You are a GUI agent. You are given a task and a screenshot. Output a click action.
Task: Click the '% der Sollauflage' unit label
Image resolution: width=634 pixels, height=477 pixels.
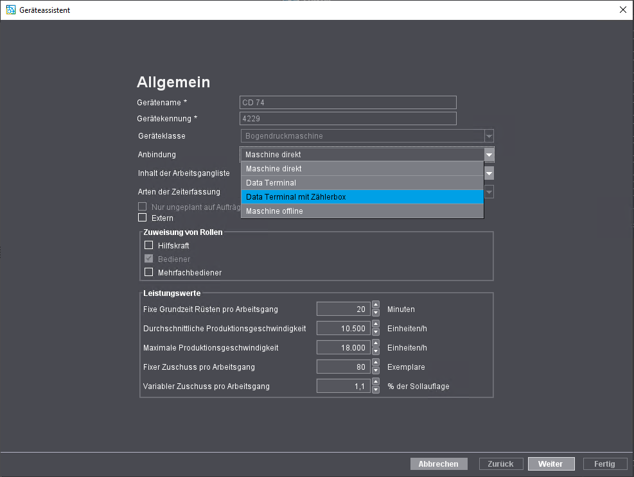(418, 386)
